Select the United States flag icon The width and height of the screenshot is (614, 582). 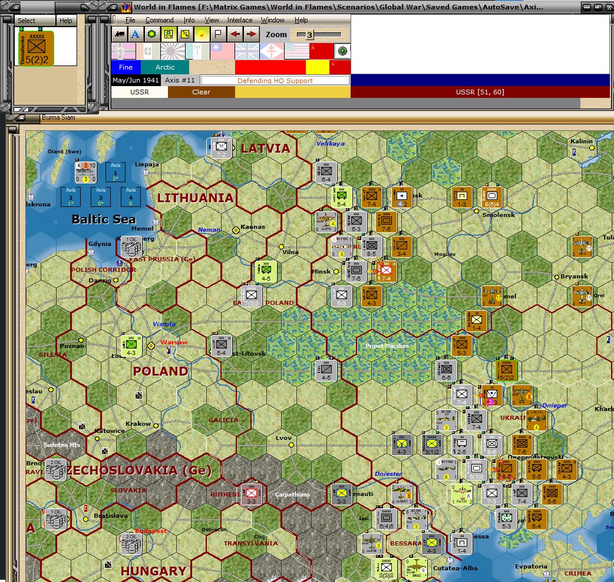296,51
